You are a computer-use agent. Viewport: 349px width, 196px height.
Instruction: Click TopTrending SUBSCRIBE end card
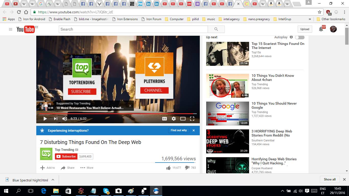(82, 91)
